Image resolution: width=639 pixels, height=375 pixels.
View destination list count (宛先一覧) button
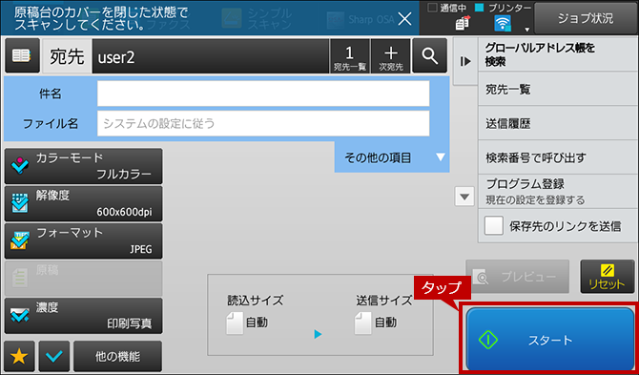tap(350, 57)
